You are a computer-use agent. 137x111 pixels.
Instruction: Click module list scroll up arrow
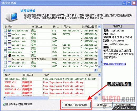point(99,75)
